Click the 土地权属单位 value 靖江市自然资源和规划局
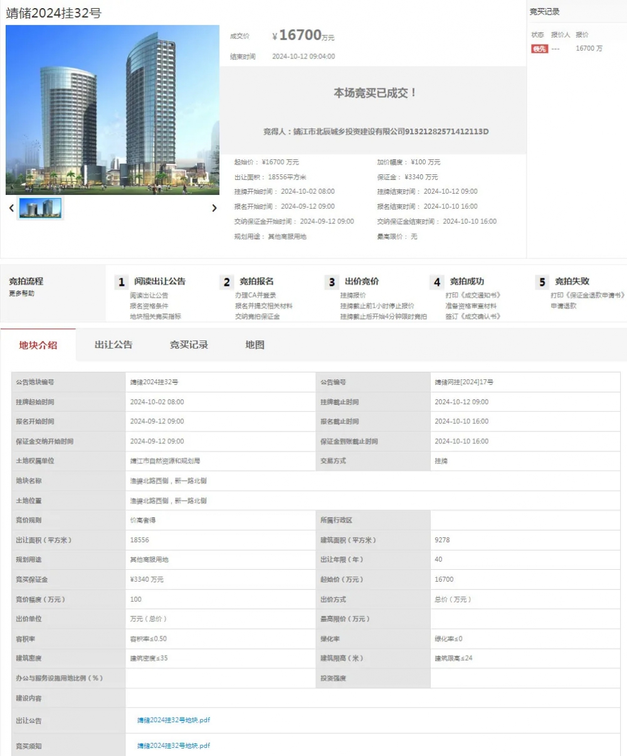Image resolution: width=627 pixels, height=756 pixels. pos(165,461)
